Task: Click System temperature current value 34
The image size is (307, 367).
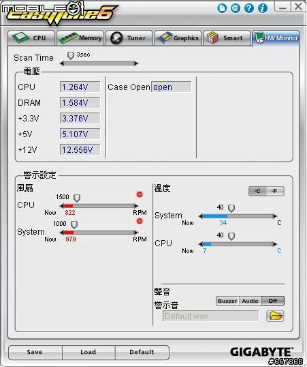Action: click(223, 223)
